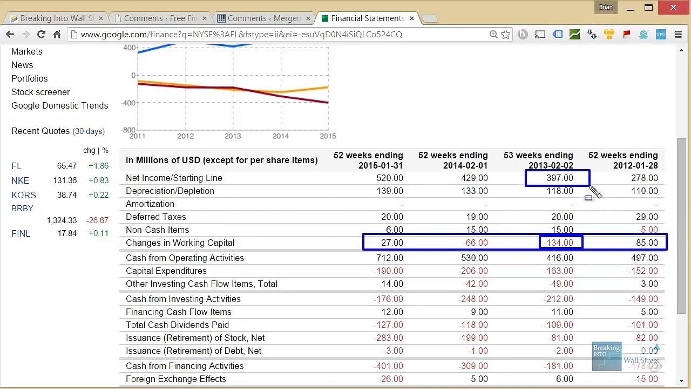Open the FL stock quote
The height and width of the screenshot is (389, 691).
(16, 166)
